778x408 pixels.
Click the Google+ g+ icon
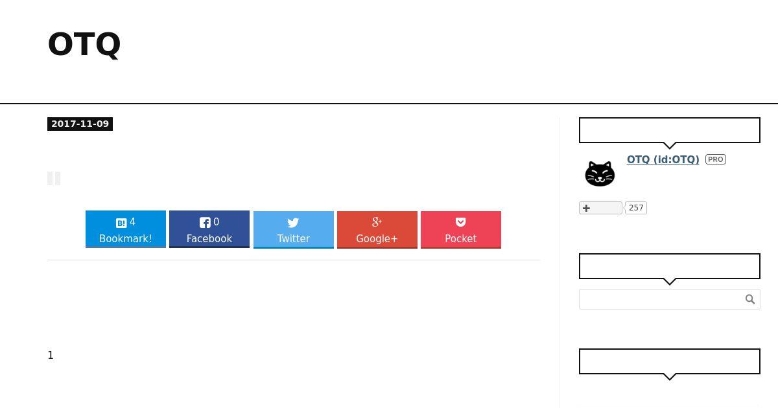point(377,222)
